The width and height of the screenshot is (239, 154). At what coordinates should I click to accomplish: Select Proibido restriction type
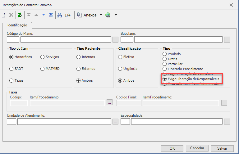(172, 54)
